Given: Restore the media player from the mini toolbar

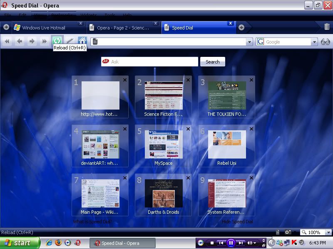Looking at the screenshot, I should pyautogui.click(x=263, y=245).
